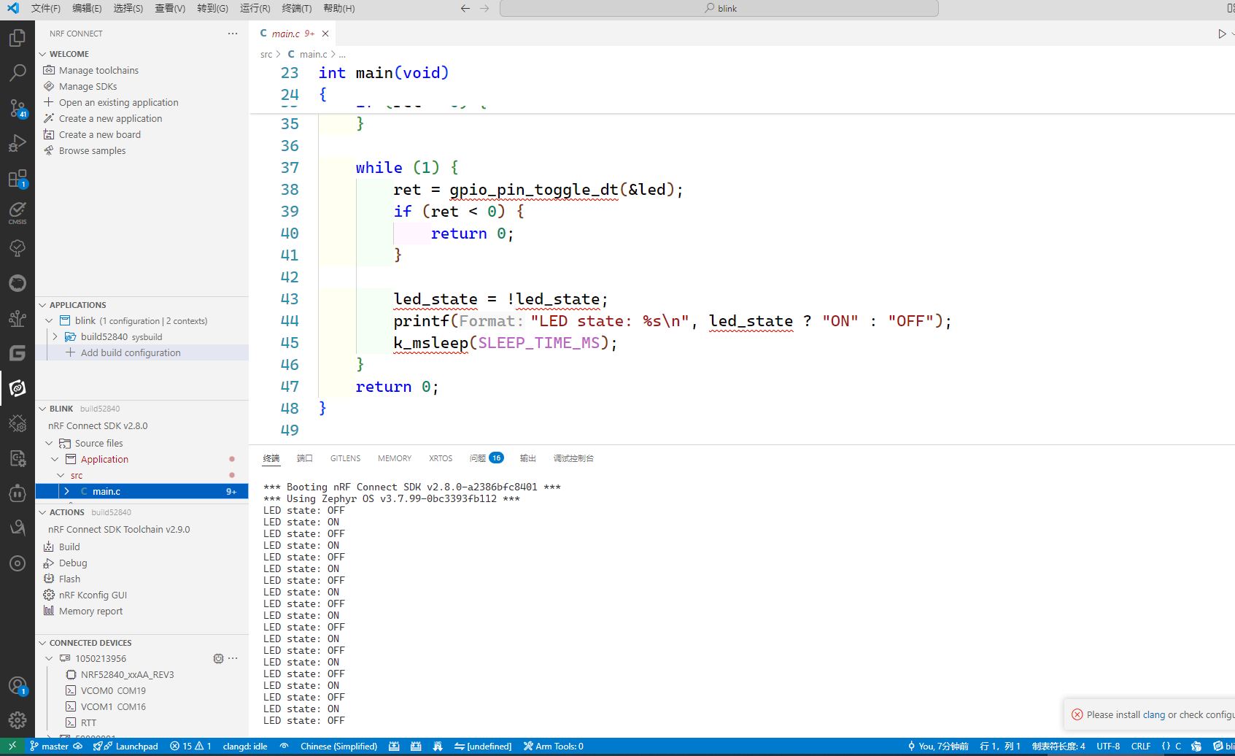Click the Build action
Viewport: 1235px width, 756px height.
[x=69, y=547]
